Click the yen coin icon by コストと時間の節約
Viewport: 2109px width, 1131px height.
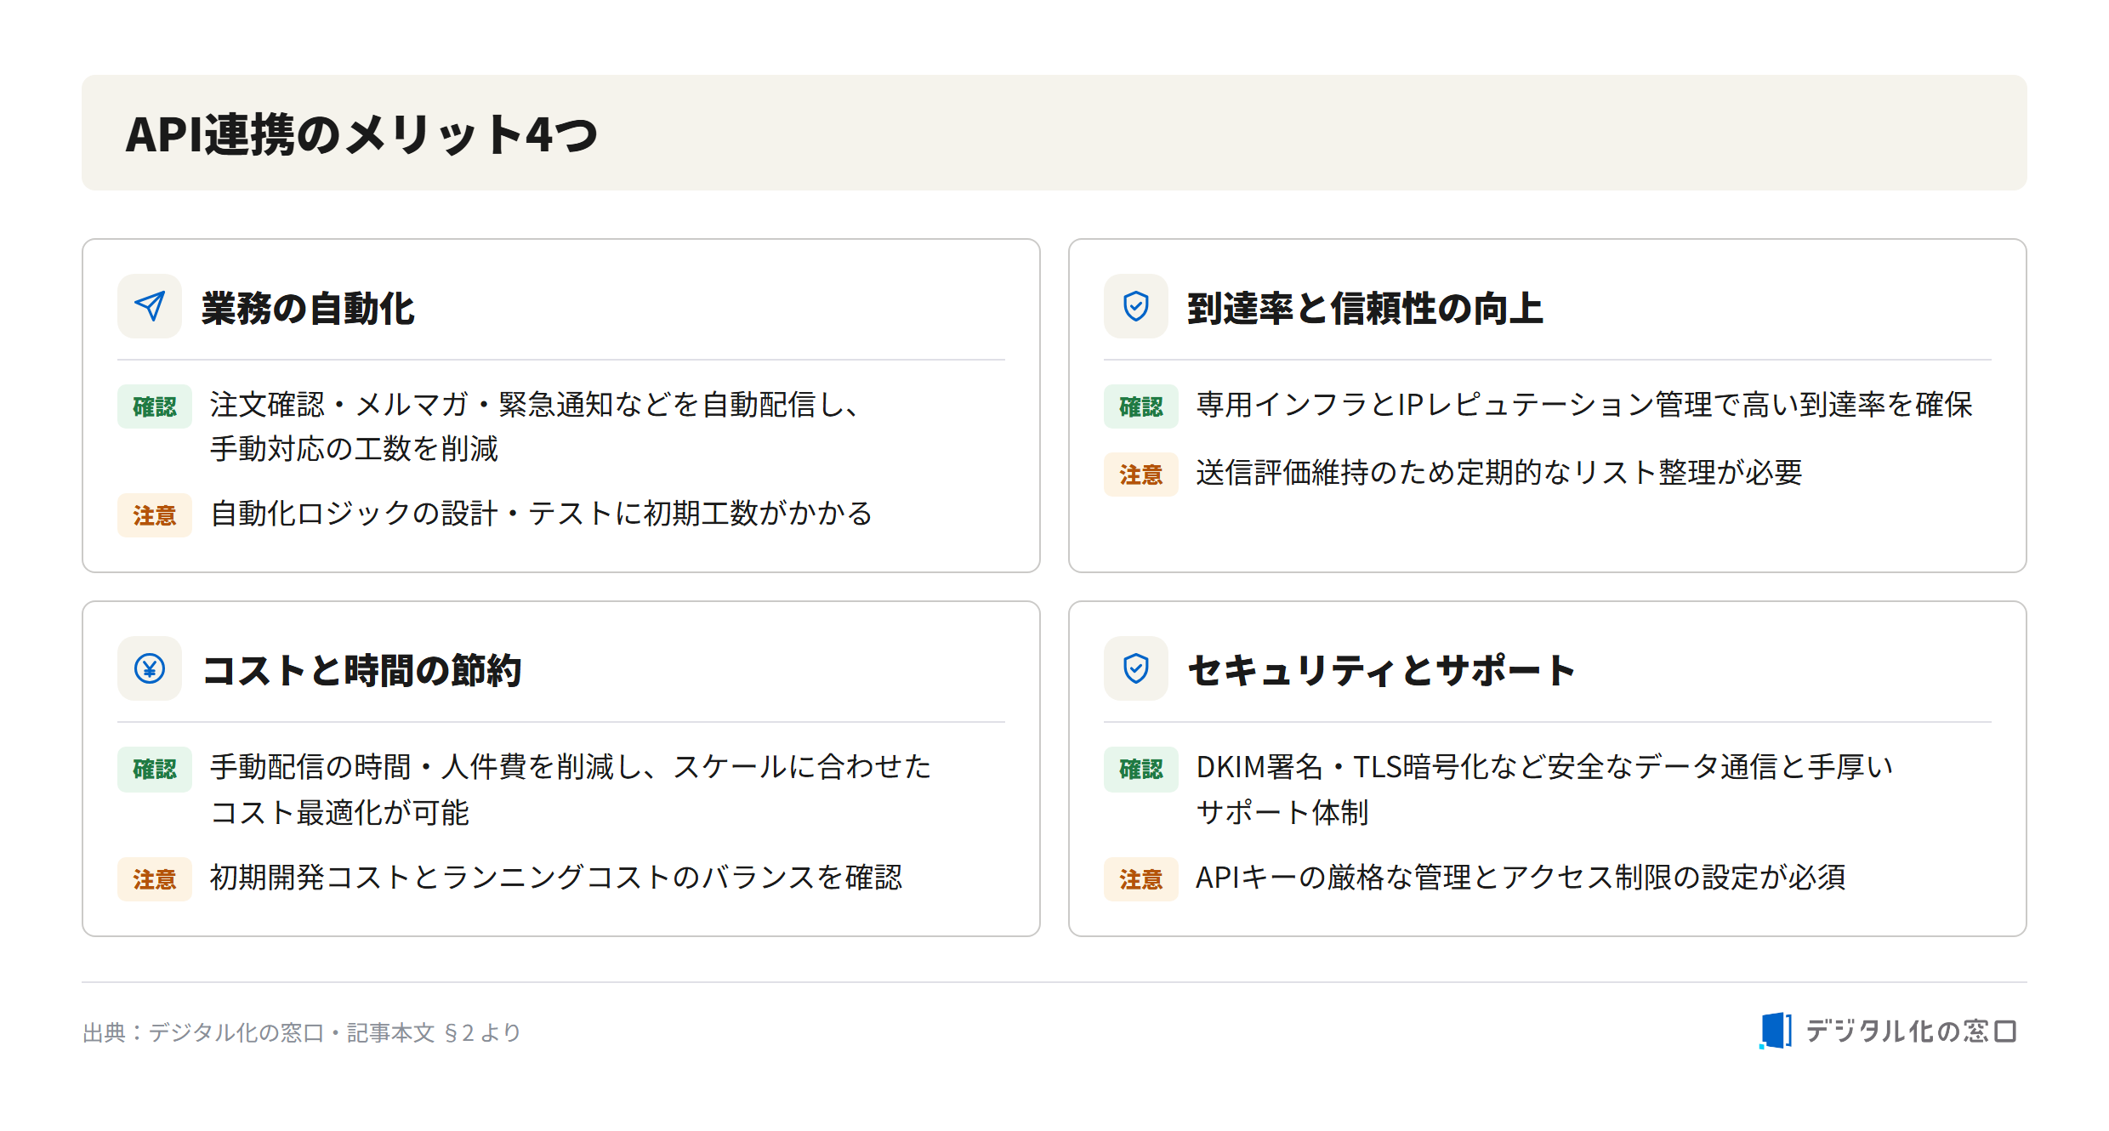click(x=150, y=668)
